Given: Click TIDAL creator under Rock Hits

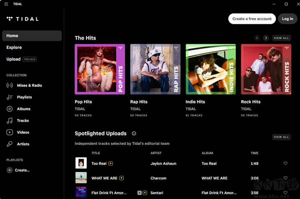Looking at the screenshot, I should click(x=246, y=109).
